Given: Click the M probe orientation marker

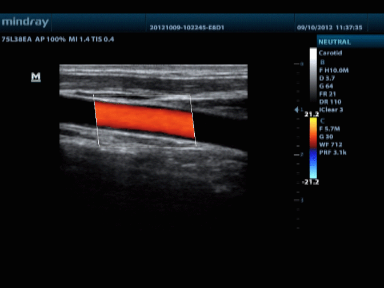Looking at the screenshot, I should click(35, 77).
